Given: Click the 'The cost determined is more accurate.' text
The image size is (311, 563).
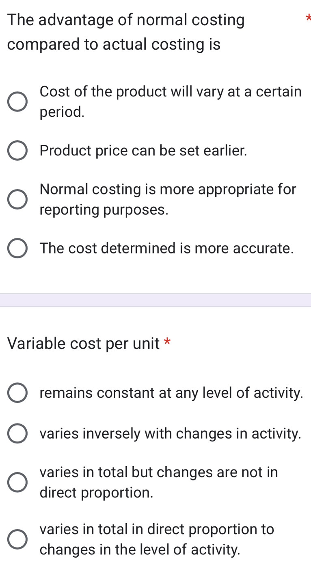Looking at the screenshot, I should pos(166,248).
